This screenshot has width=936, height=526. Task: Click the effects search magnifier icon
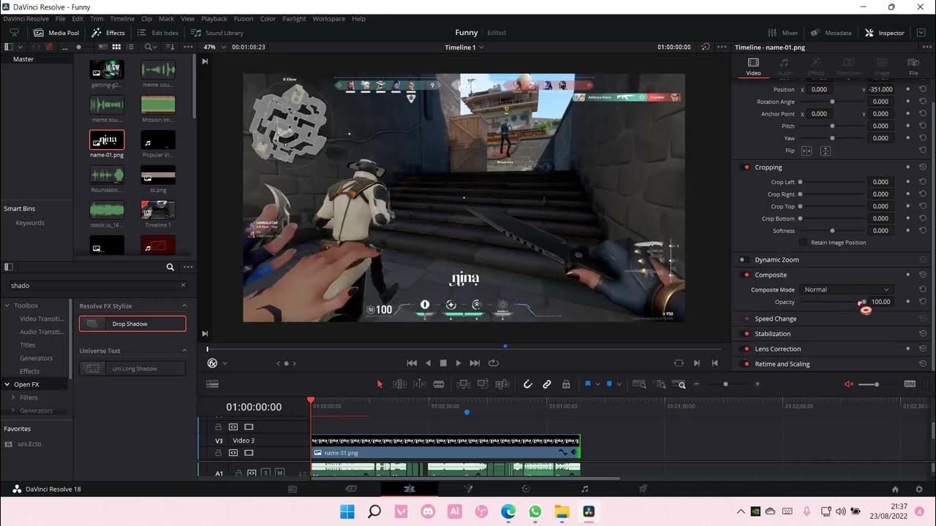tap(170, 267)
